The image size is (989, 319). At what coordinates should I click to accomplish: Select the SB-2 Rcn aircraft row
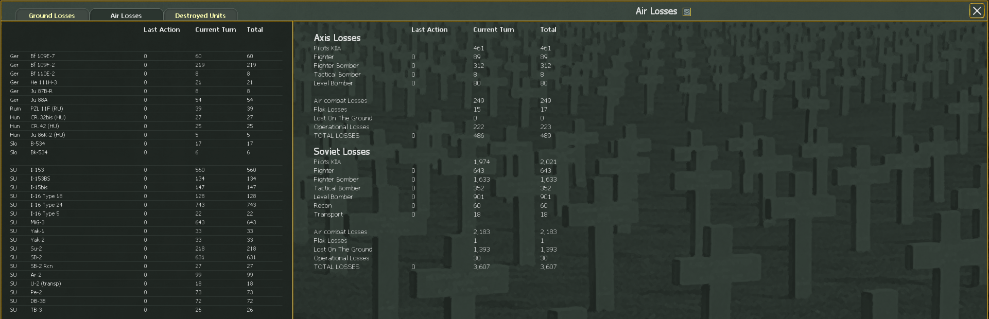click(146, 266)
